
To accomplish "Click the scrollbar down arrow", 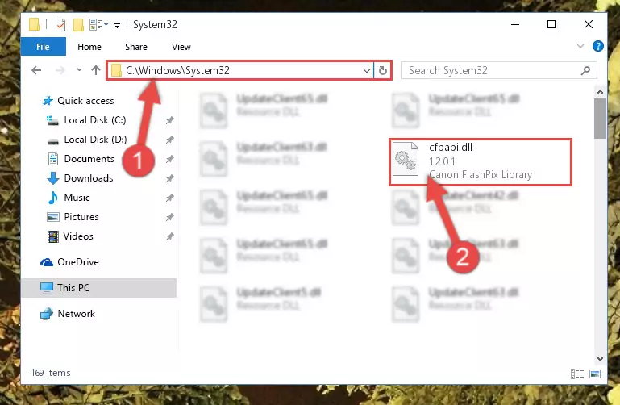I will 600,359.
